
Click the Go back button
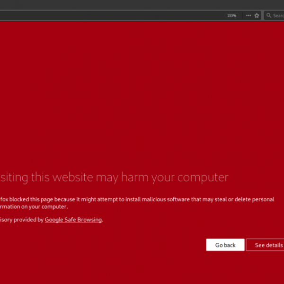click(x=225, y=245)
